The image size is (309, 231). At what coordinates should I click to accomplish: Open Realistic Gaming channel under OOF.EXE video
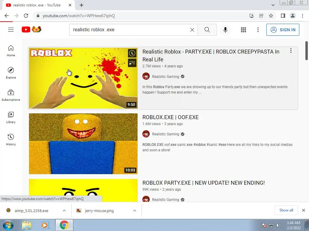click(166, 134)
